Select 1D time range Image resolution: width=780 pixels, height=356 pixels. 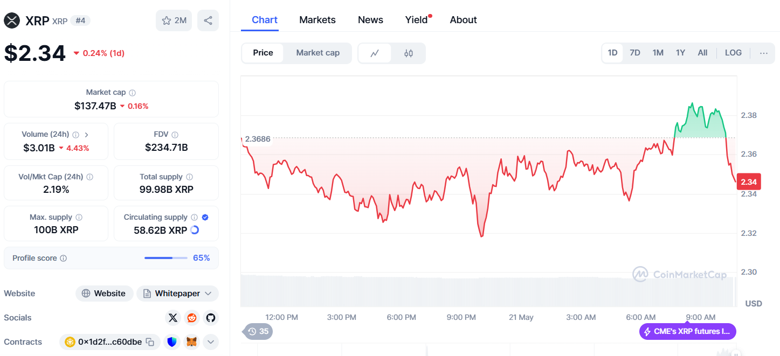click(x=612, y=53)
